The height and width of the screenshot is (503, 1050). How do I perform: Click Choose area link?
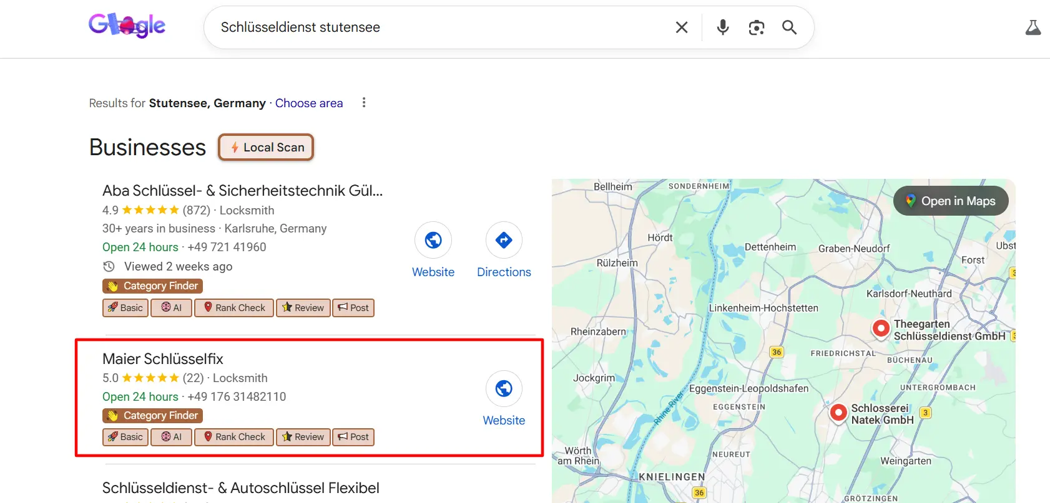(x=309, y=103)
